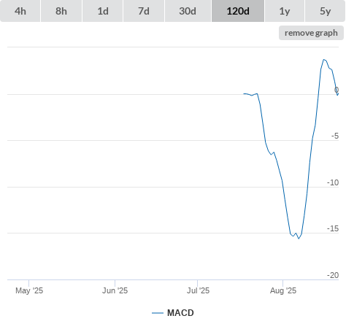Screen dimensions: 346x332
Task: Click the May '25 axis label
Action: tap(29, 290)
